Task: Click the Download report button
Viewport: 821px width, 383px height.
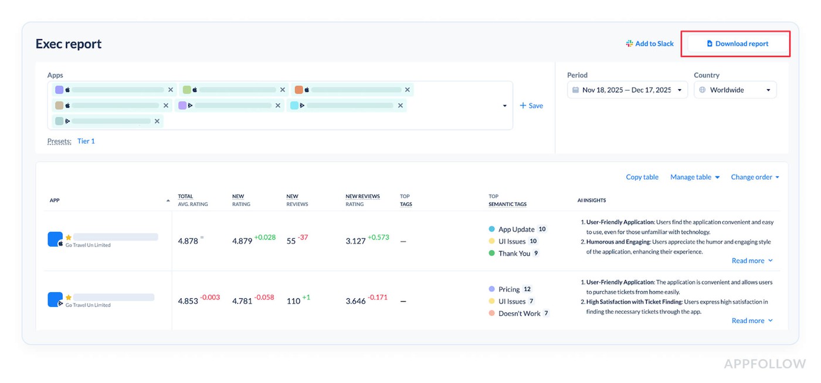Action: [x=737, y=44]
